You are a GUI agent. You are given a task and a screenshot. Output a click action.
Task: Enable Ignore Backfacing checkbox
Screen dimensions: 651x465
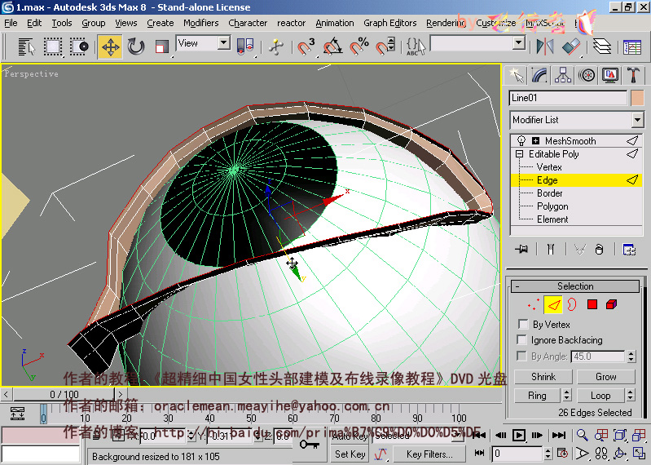pos(522,340)
